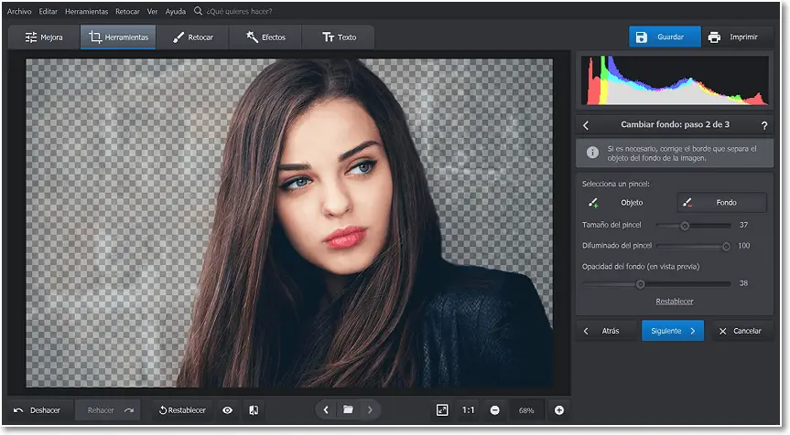Open help question mark for Cambiar fondo
The image size is (790, 435).
pyautogui.click(x=763, y=125)
